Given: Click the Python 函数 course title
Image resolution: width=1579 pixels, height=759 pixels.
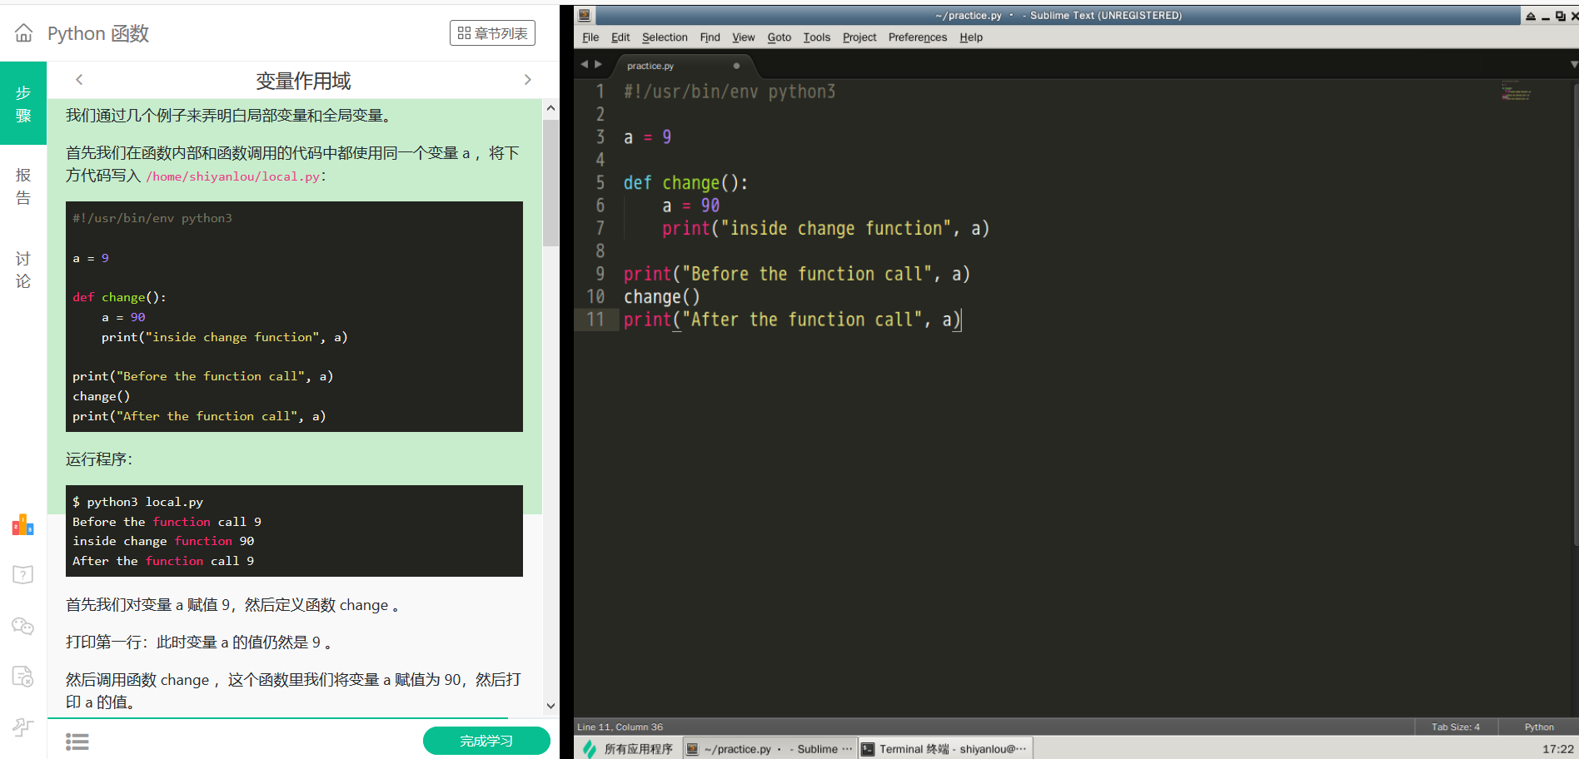Looking at the screenshot, I should [x=98, y=33].
